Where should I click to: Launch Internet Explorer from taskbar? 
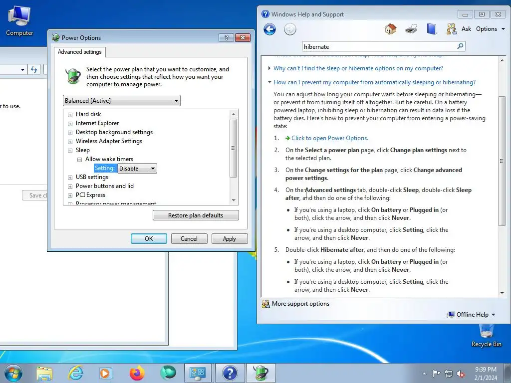click(x=75, y=373)
